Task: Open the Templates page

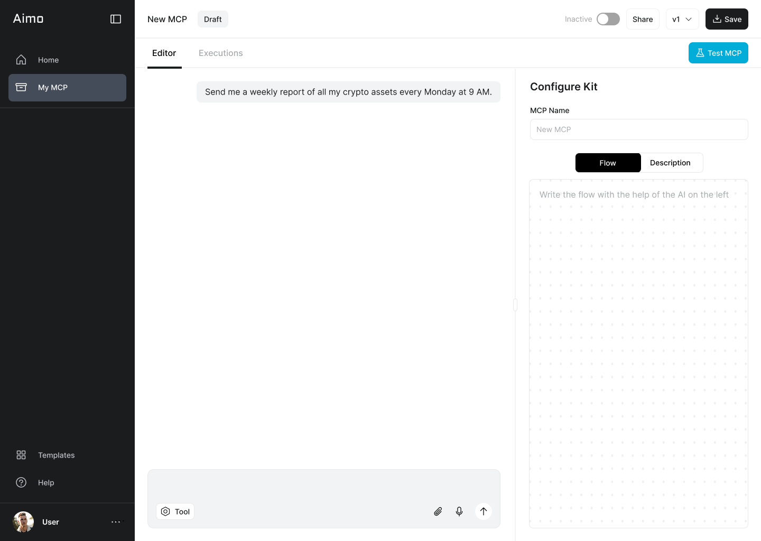Action: coord(67,455)
